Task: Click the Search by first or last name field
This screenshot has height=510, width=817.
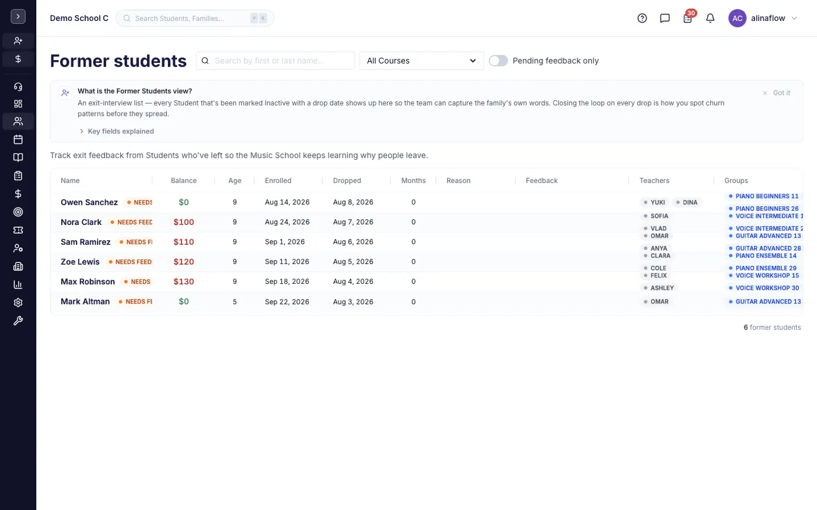Action: point(275,61)
